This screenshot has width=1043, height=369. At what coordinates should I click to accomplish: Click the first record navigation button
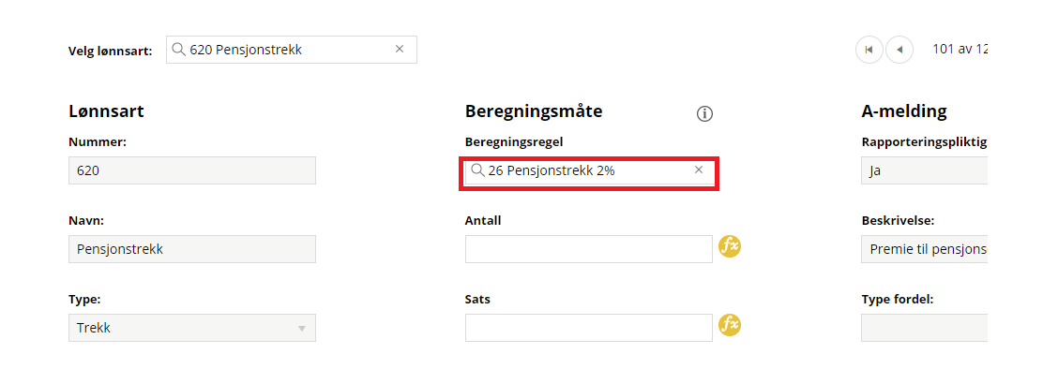click(x=869, y=50)
